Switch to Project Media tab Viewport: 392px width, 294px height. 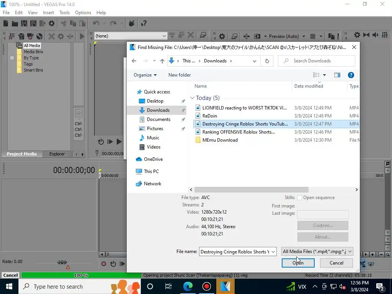21,154
